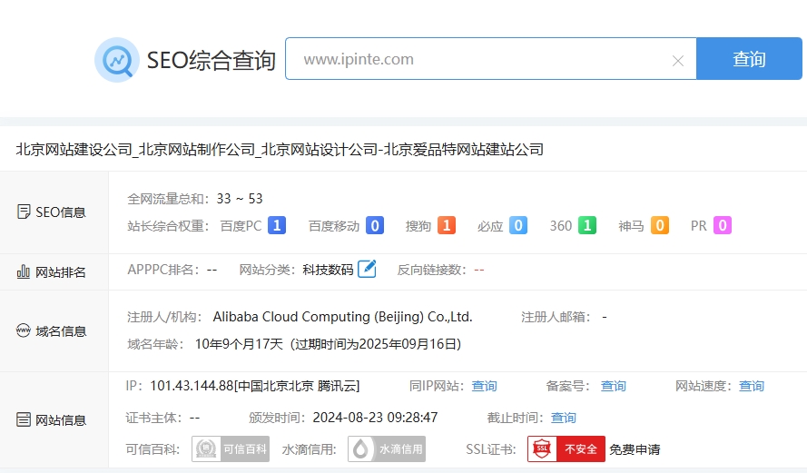Click the 百度PC weight badge
The width and height of the screenshot is (807, 473).
[277, 226]
